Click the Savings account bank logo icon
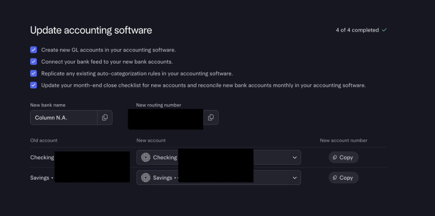 click(x=146, y=178)
